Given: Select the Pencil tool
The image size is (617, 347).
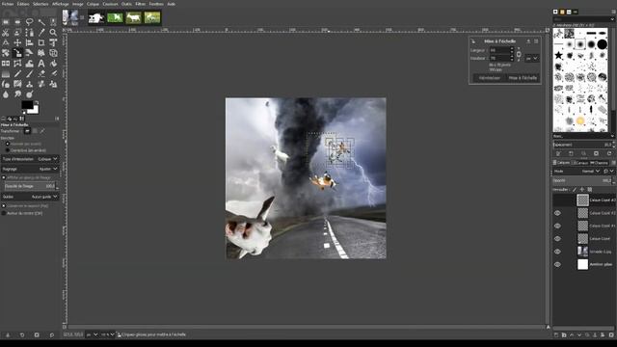Looking at the screenshot, I should [17, 73].
